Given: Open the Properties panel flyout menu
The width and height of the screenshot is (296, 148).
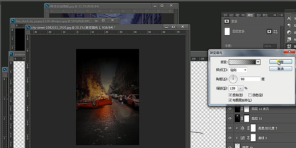Looking at the screenshot, I should point(281,15).
